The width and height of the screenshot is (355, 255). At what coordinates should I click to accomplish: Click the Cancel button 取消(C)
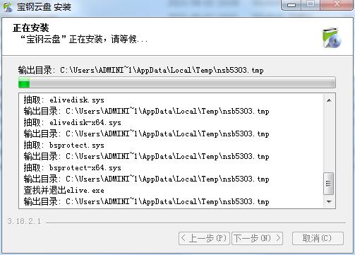click(318, 239)
